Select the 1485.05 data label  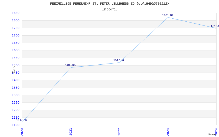click(70, 65)
